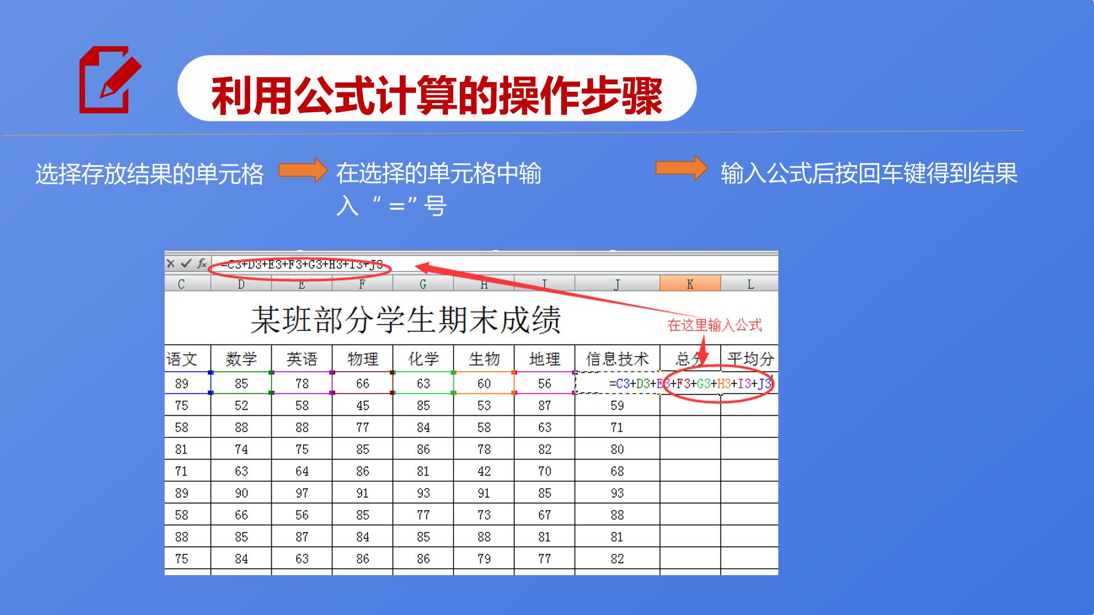Click inside the formula bar input
This screenshot has width=1094, height=615.
point(495,264)
